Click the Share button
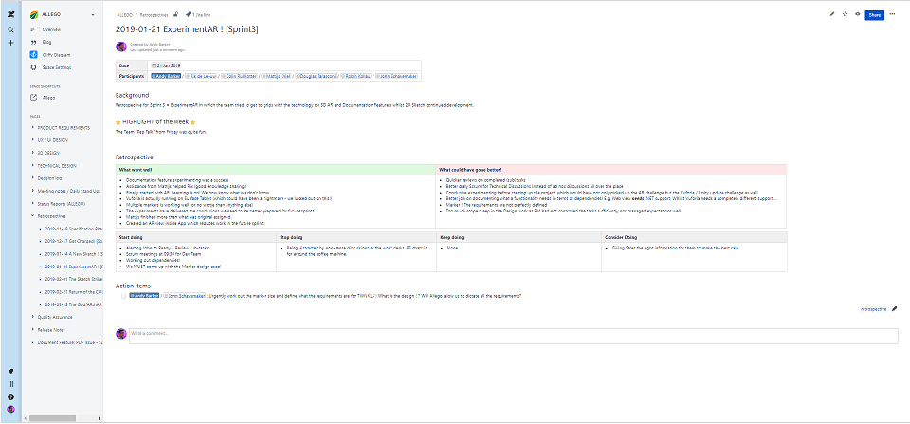This screenshot has width=910, height=424. 874,15
